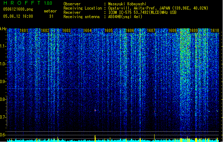Click the 1603 time marker
This screenshot has height=142, width=223.
[x=66, y=31]
